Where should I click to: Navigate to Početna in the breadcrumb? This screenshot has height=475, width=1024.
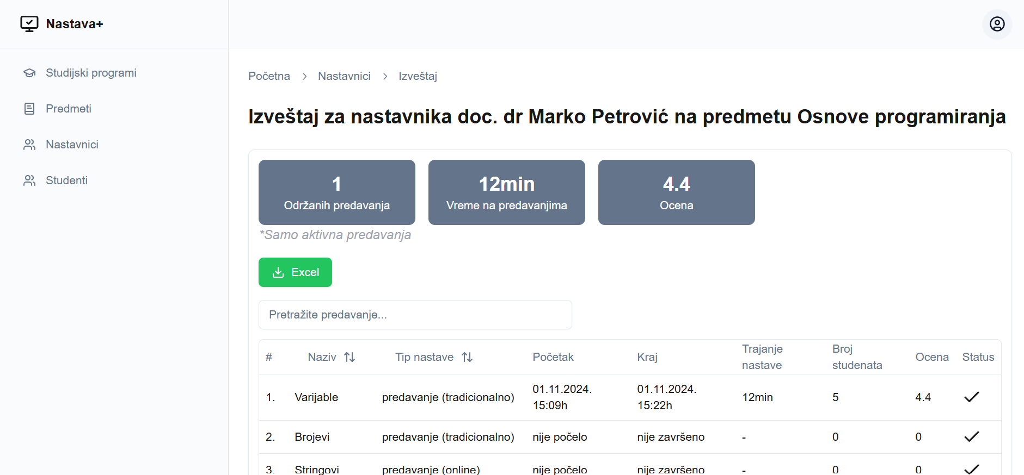pyautogui.click(x=269, y=76)
